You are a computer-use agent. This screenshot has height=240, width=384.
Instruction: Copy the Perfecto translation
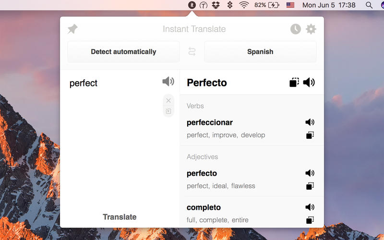pos(294,83)
